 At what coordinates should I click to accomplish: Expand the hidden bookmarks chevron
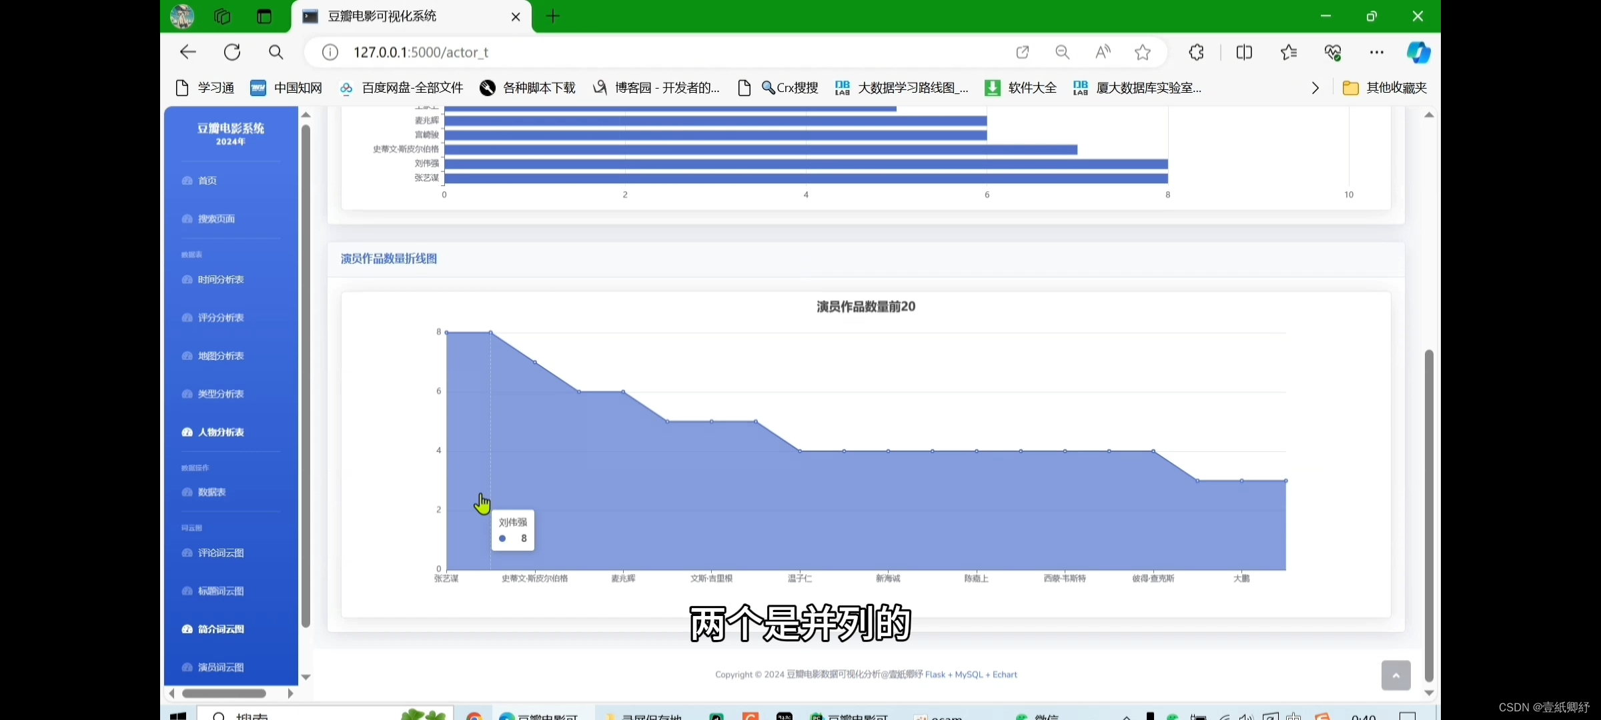pos(1315,87)
